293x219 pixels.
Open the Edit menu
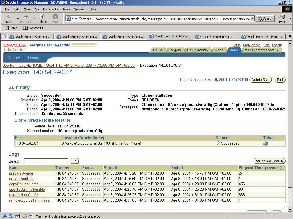pyautogui.click(x=17, y=9)
